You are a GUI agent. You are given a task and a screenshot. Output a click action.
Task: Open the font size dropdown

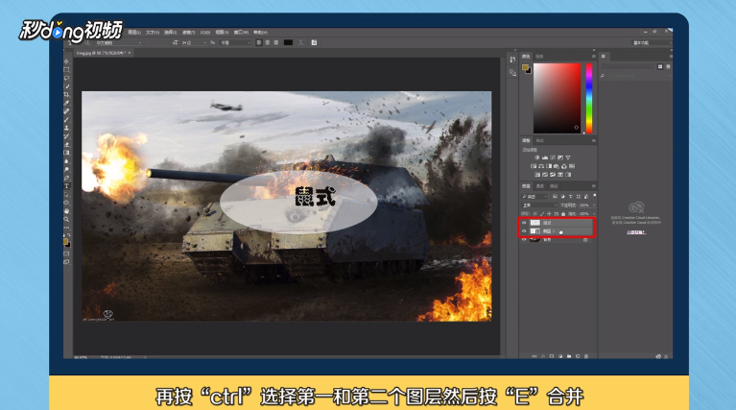click(x=195, y=43)
